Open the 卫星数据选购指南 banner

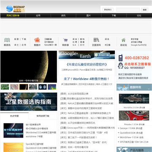[29, 101]
